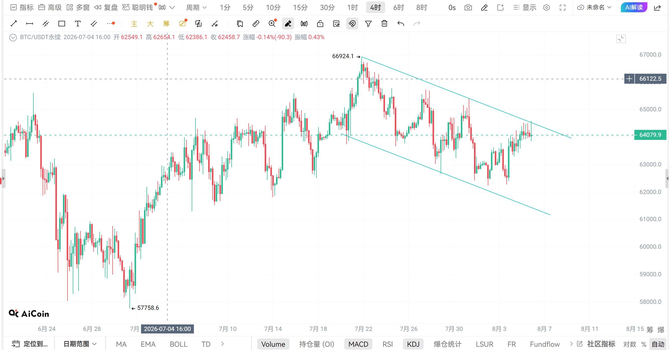Switch to the 30分 timeframe
The width and height of the screenshot is (672, 350).
click(x=327, y=8)
